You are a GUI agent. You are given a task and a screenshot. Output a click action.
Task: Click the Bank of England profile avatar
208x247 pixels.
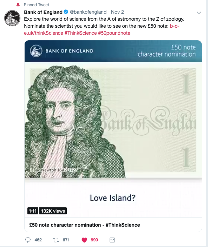[12, 18]
